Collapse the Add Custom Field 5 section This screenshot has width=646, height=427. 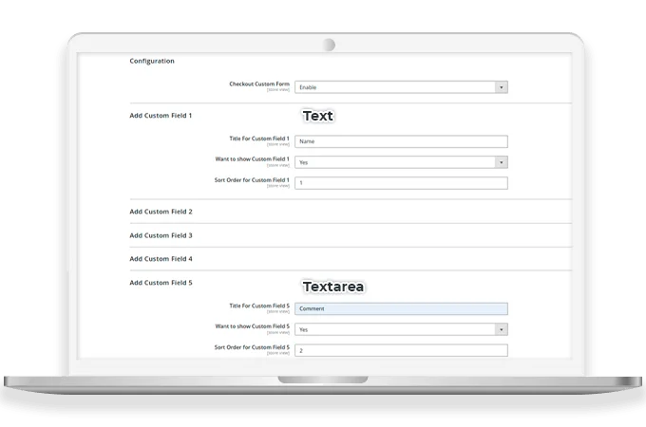[161, 283]
